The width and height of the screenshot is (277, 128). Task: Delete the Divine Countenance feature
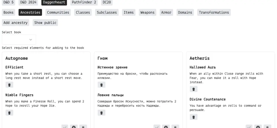[193, 117]
